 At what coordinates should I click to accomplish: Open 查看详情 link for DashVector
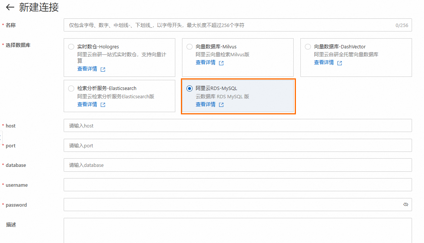coord(324,63)
